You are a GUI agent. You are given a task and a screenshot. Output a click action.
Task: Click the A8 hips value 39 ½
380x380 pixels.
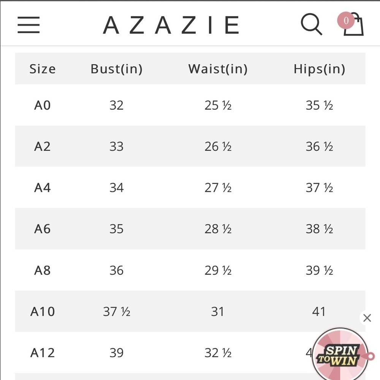[x=319, y=270]
